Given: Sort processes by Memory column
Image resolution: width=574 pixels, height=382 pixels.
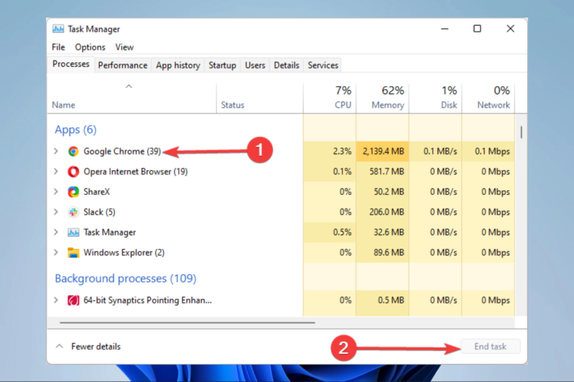Looking at the screenshot, I should point(382,99).
